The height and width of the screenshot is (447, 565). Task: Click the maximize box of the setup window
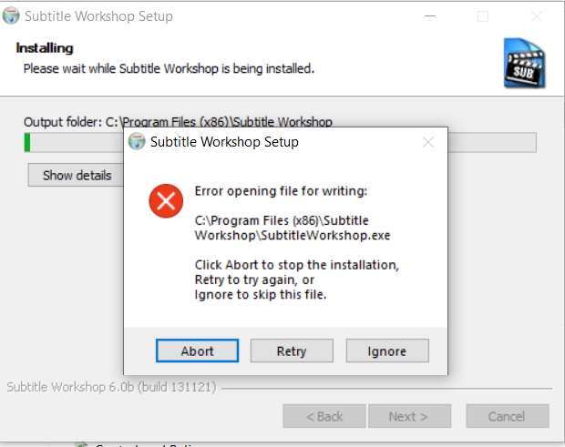pos(483,16)
